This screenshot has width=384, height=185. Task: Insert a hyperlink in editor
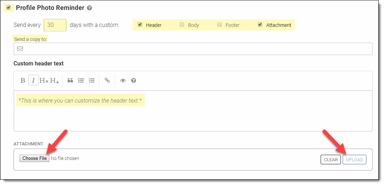(x=107, y=81)
